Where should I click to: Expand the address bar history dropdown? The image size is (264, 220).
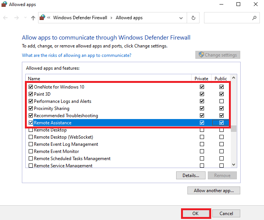[181, 18]
